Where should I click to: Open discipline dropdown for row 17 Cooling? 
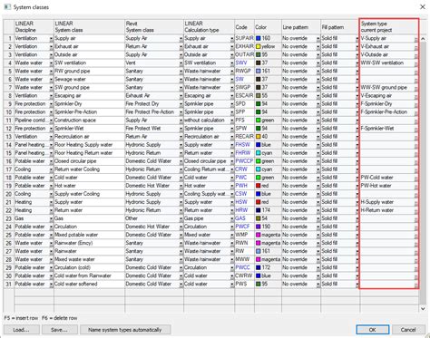(51, 169)
